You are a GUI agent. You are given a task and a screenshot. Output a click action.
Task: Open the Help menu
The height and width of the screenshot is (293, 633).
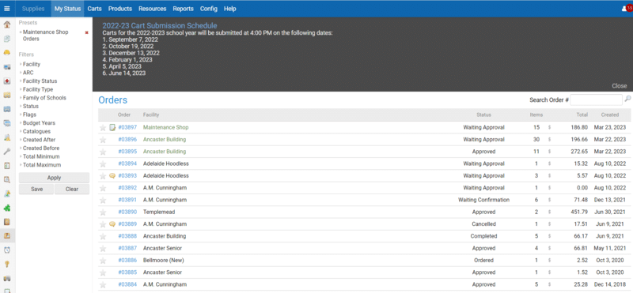229,9
